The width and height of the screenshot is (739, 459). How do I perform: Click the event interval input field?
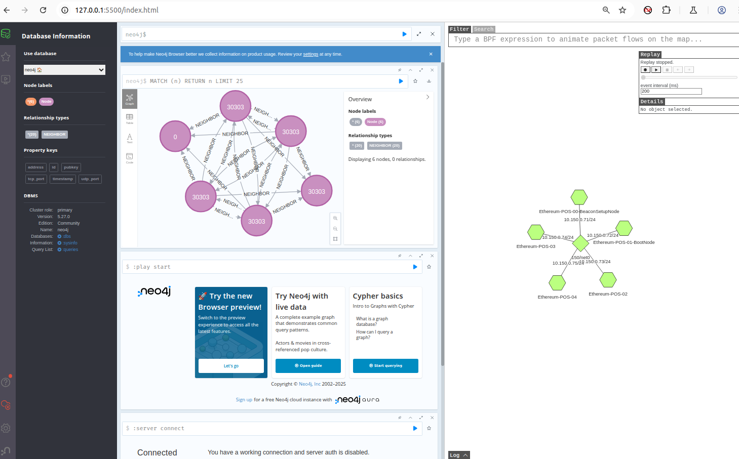pos(671,92)
